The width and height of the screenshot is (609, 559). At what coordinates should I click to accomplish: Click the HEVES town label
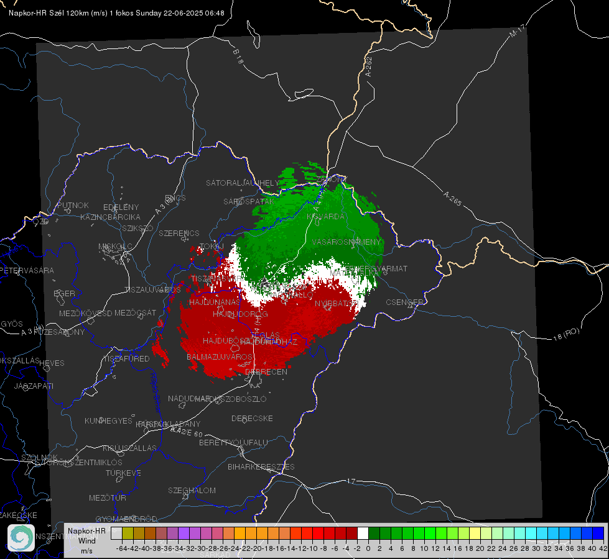(52, 363)
